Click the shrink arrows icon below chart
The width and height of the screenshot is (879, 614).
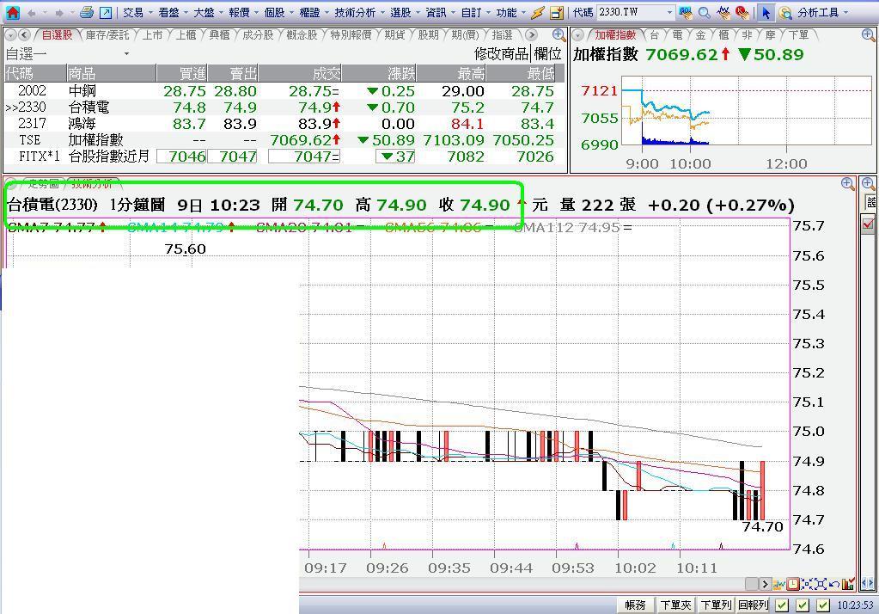(x=807, y=584)
